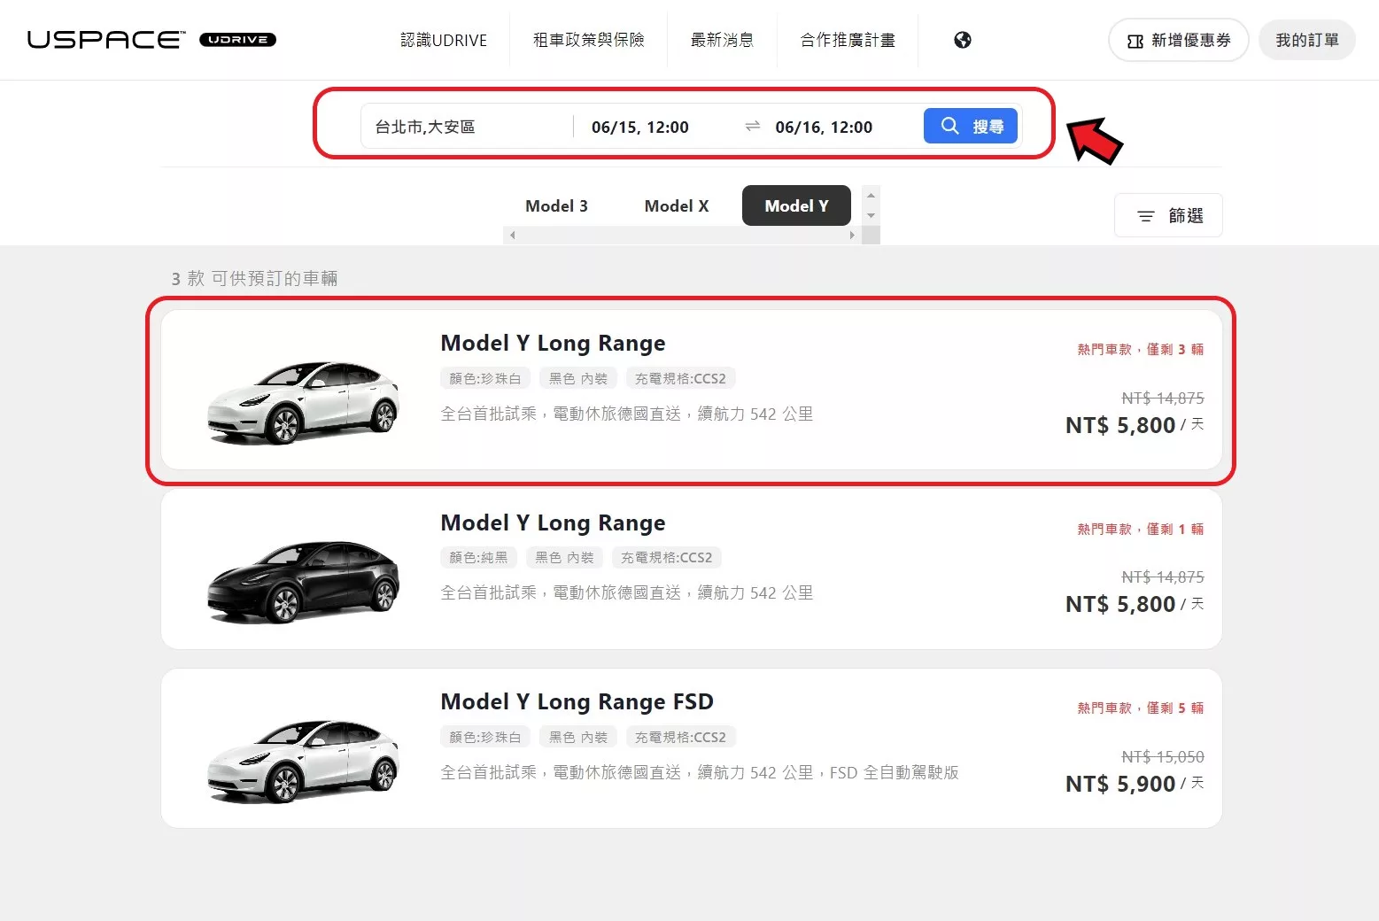Screen dimensions: 1379x921
Task: Click the date swap arrows between the dates
Action: pyautogui.click(x=751, y=126)
